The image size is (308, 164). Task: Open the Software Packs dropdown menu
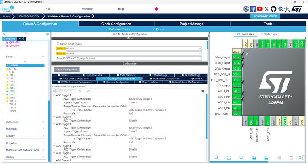pyautogui.click(x=117, y=29)
